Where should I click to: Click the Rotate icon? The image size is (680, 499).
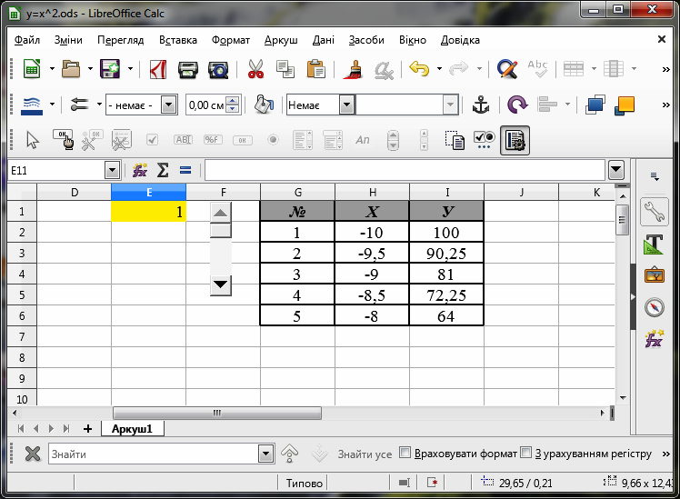[517, 105]
